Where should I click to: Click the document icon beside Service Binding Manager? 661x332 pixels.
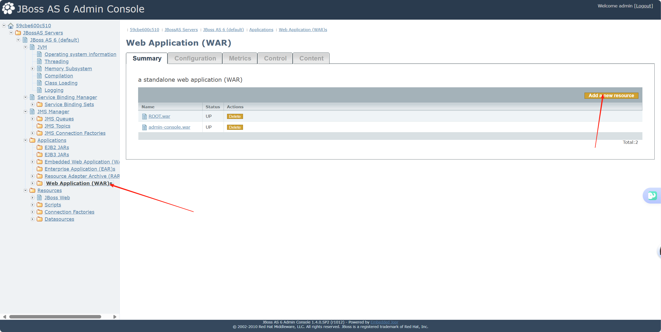[32, 97]
